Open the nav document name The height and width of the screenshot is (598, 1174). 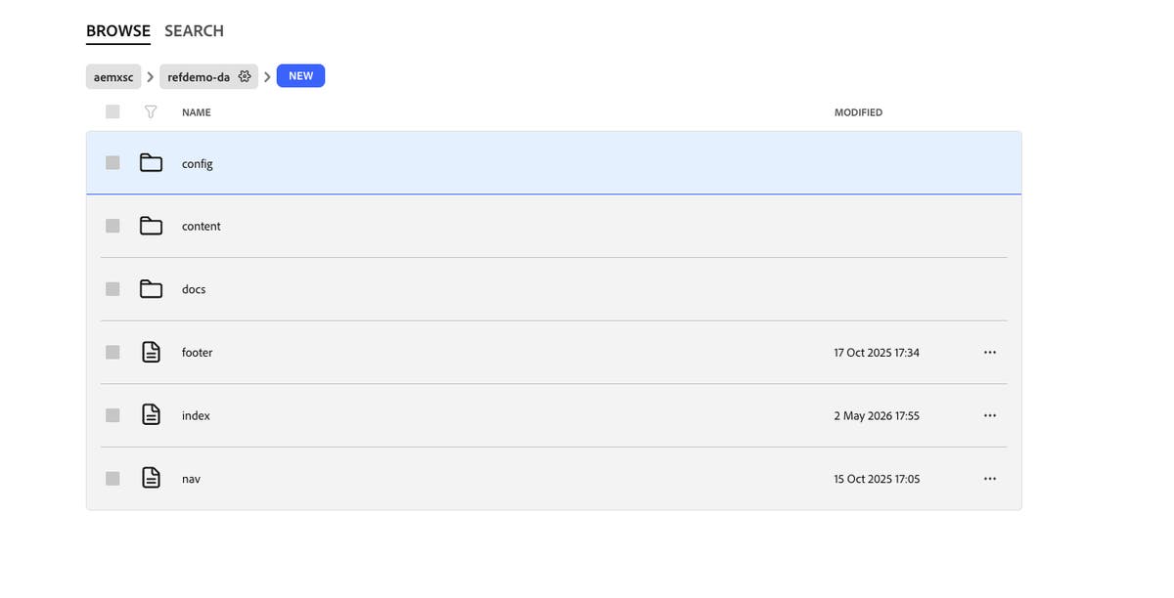coord(191,480)
